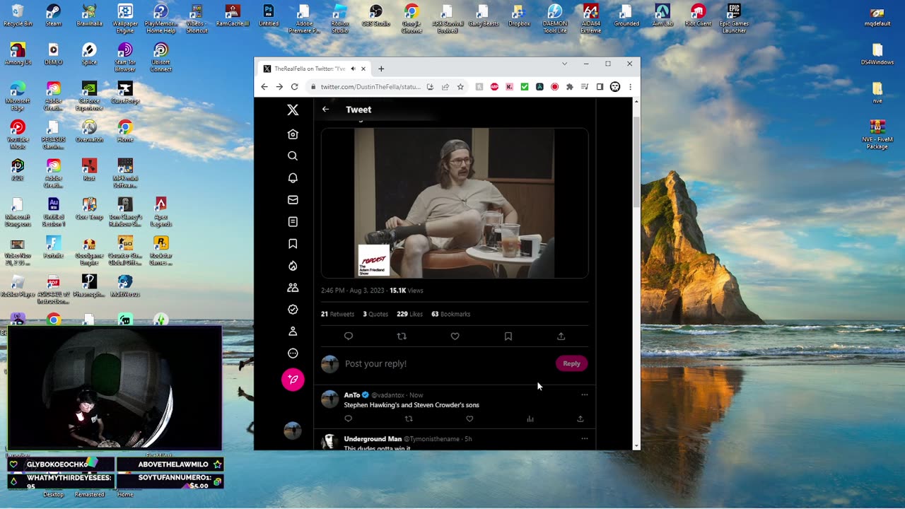905x509 pixels.
Task: Click install/download icon in address bar
Action: (x=430, y=87)
